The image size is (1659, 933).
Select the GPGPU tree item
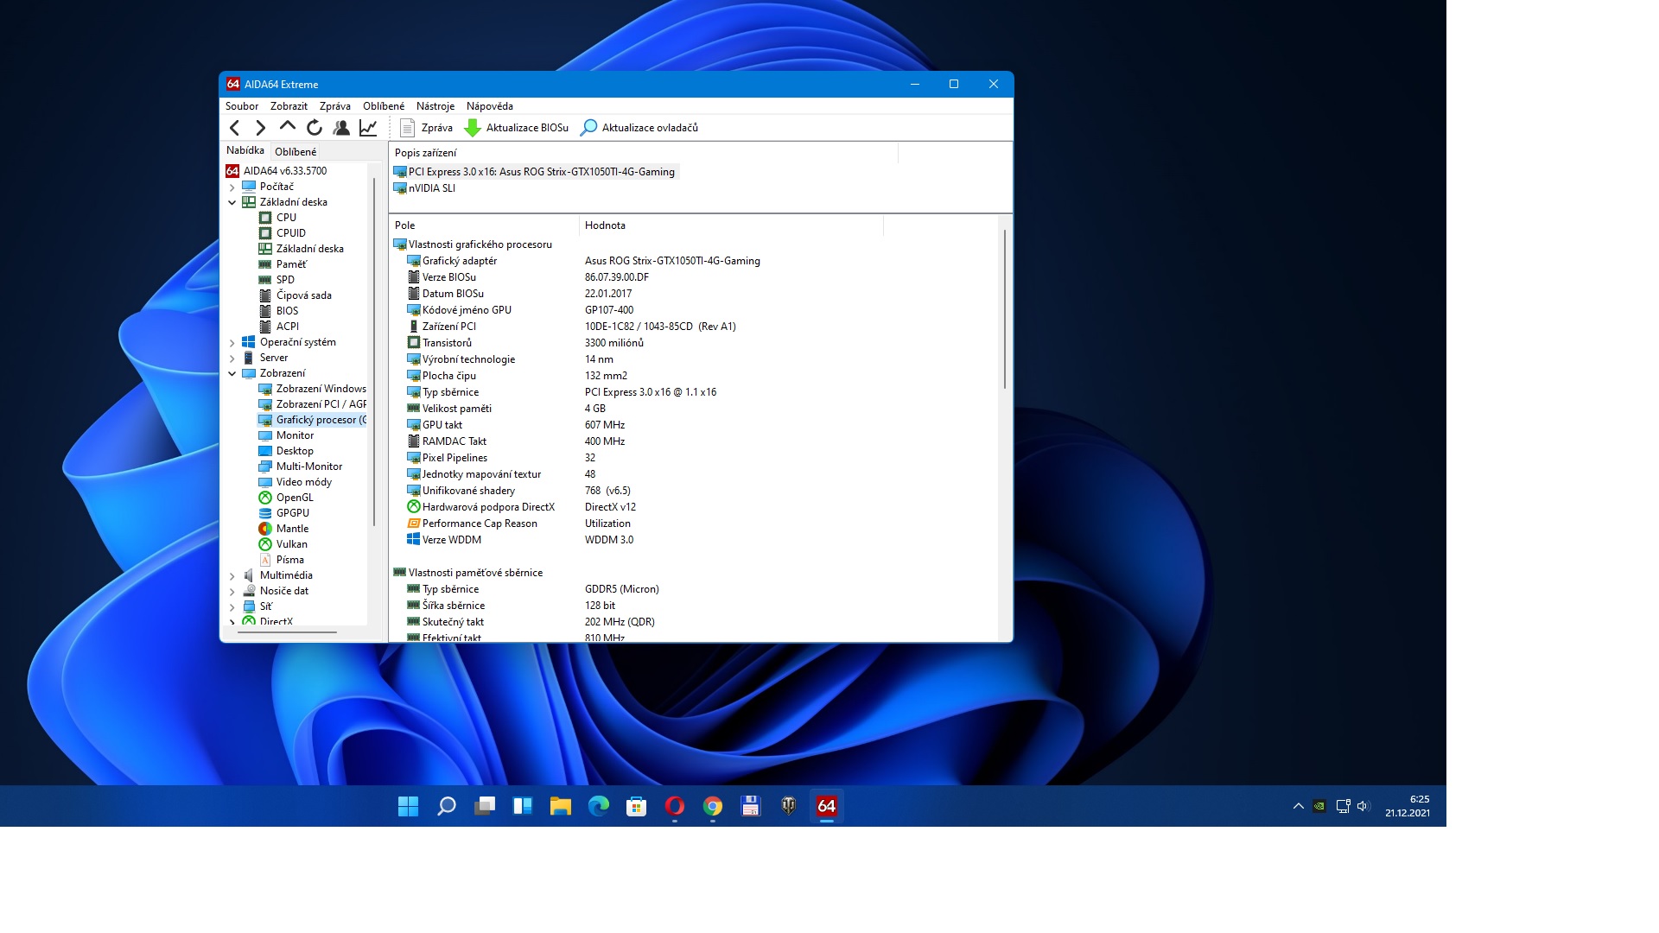coord(292,513)
